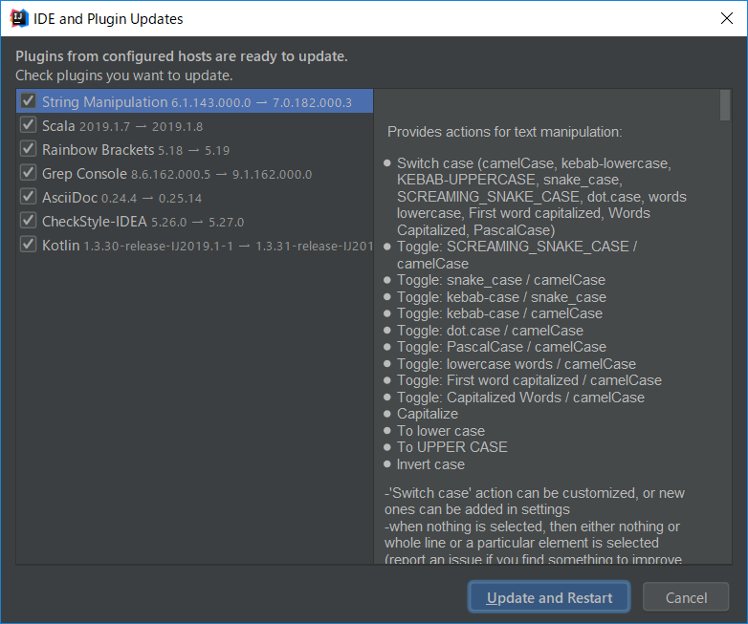The image size is (748, 624).
Task: Click the IntelliJ IDEA logo in title bar
Action: (x=19, y=18)
